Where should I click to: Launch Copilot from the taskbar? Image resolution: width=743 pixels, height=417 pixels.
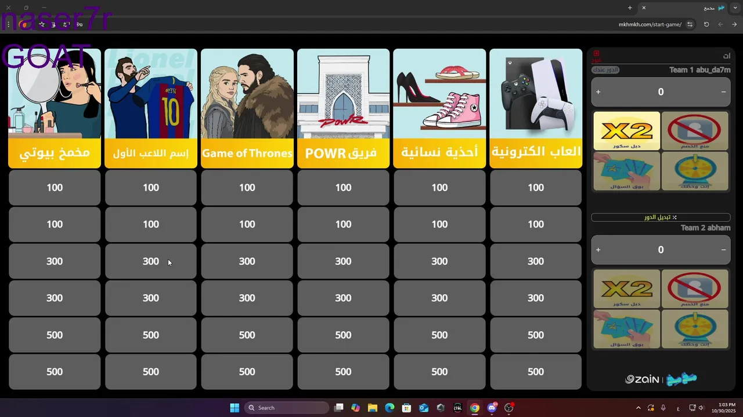356,408
